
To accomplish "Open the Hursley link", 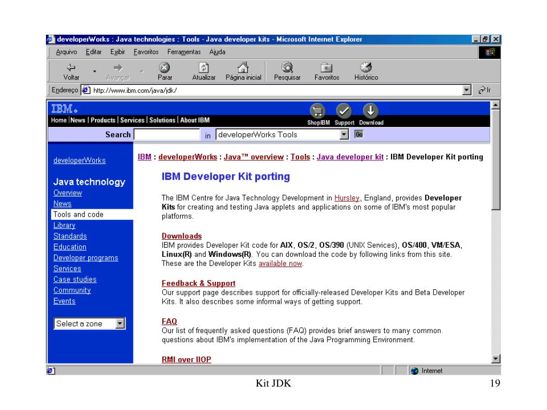I will [x=347, y=198].
